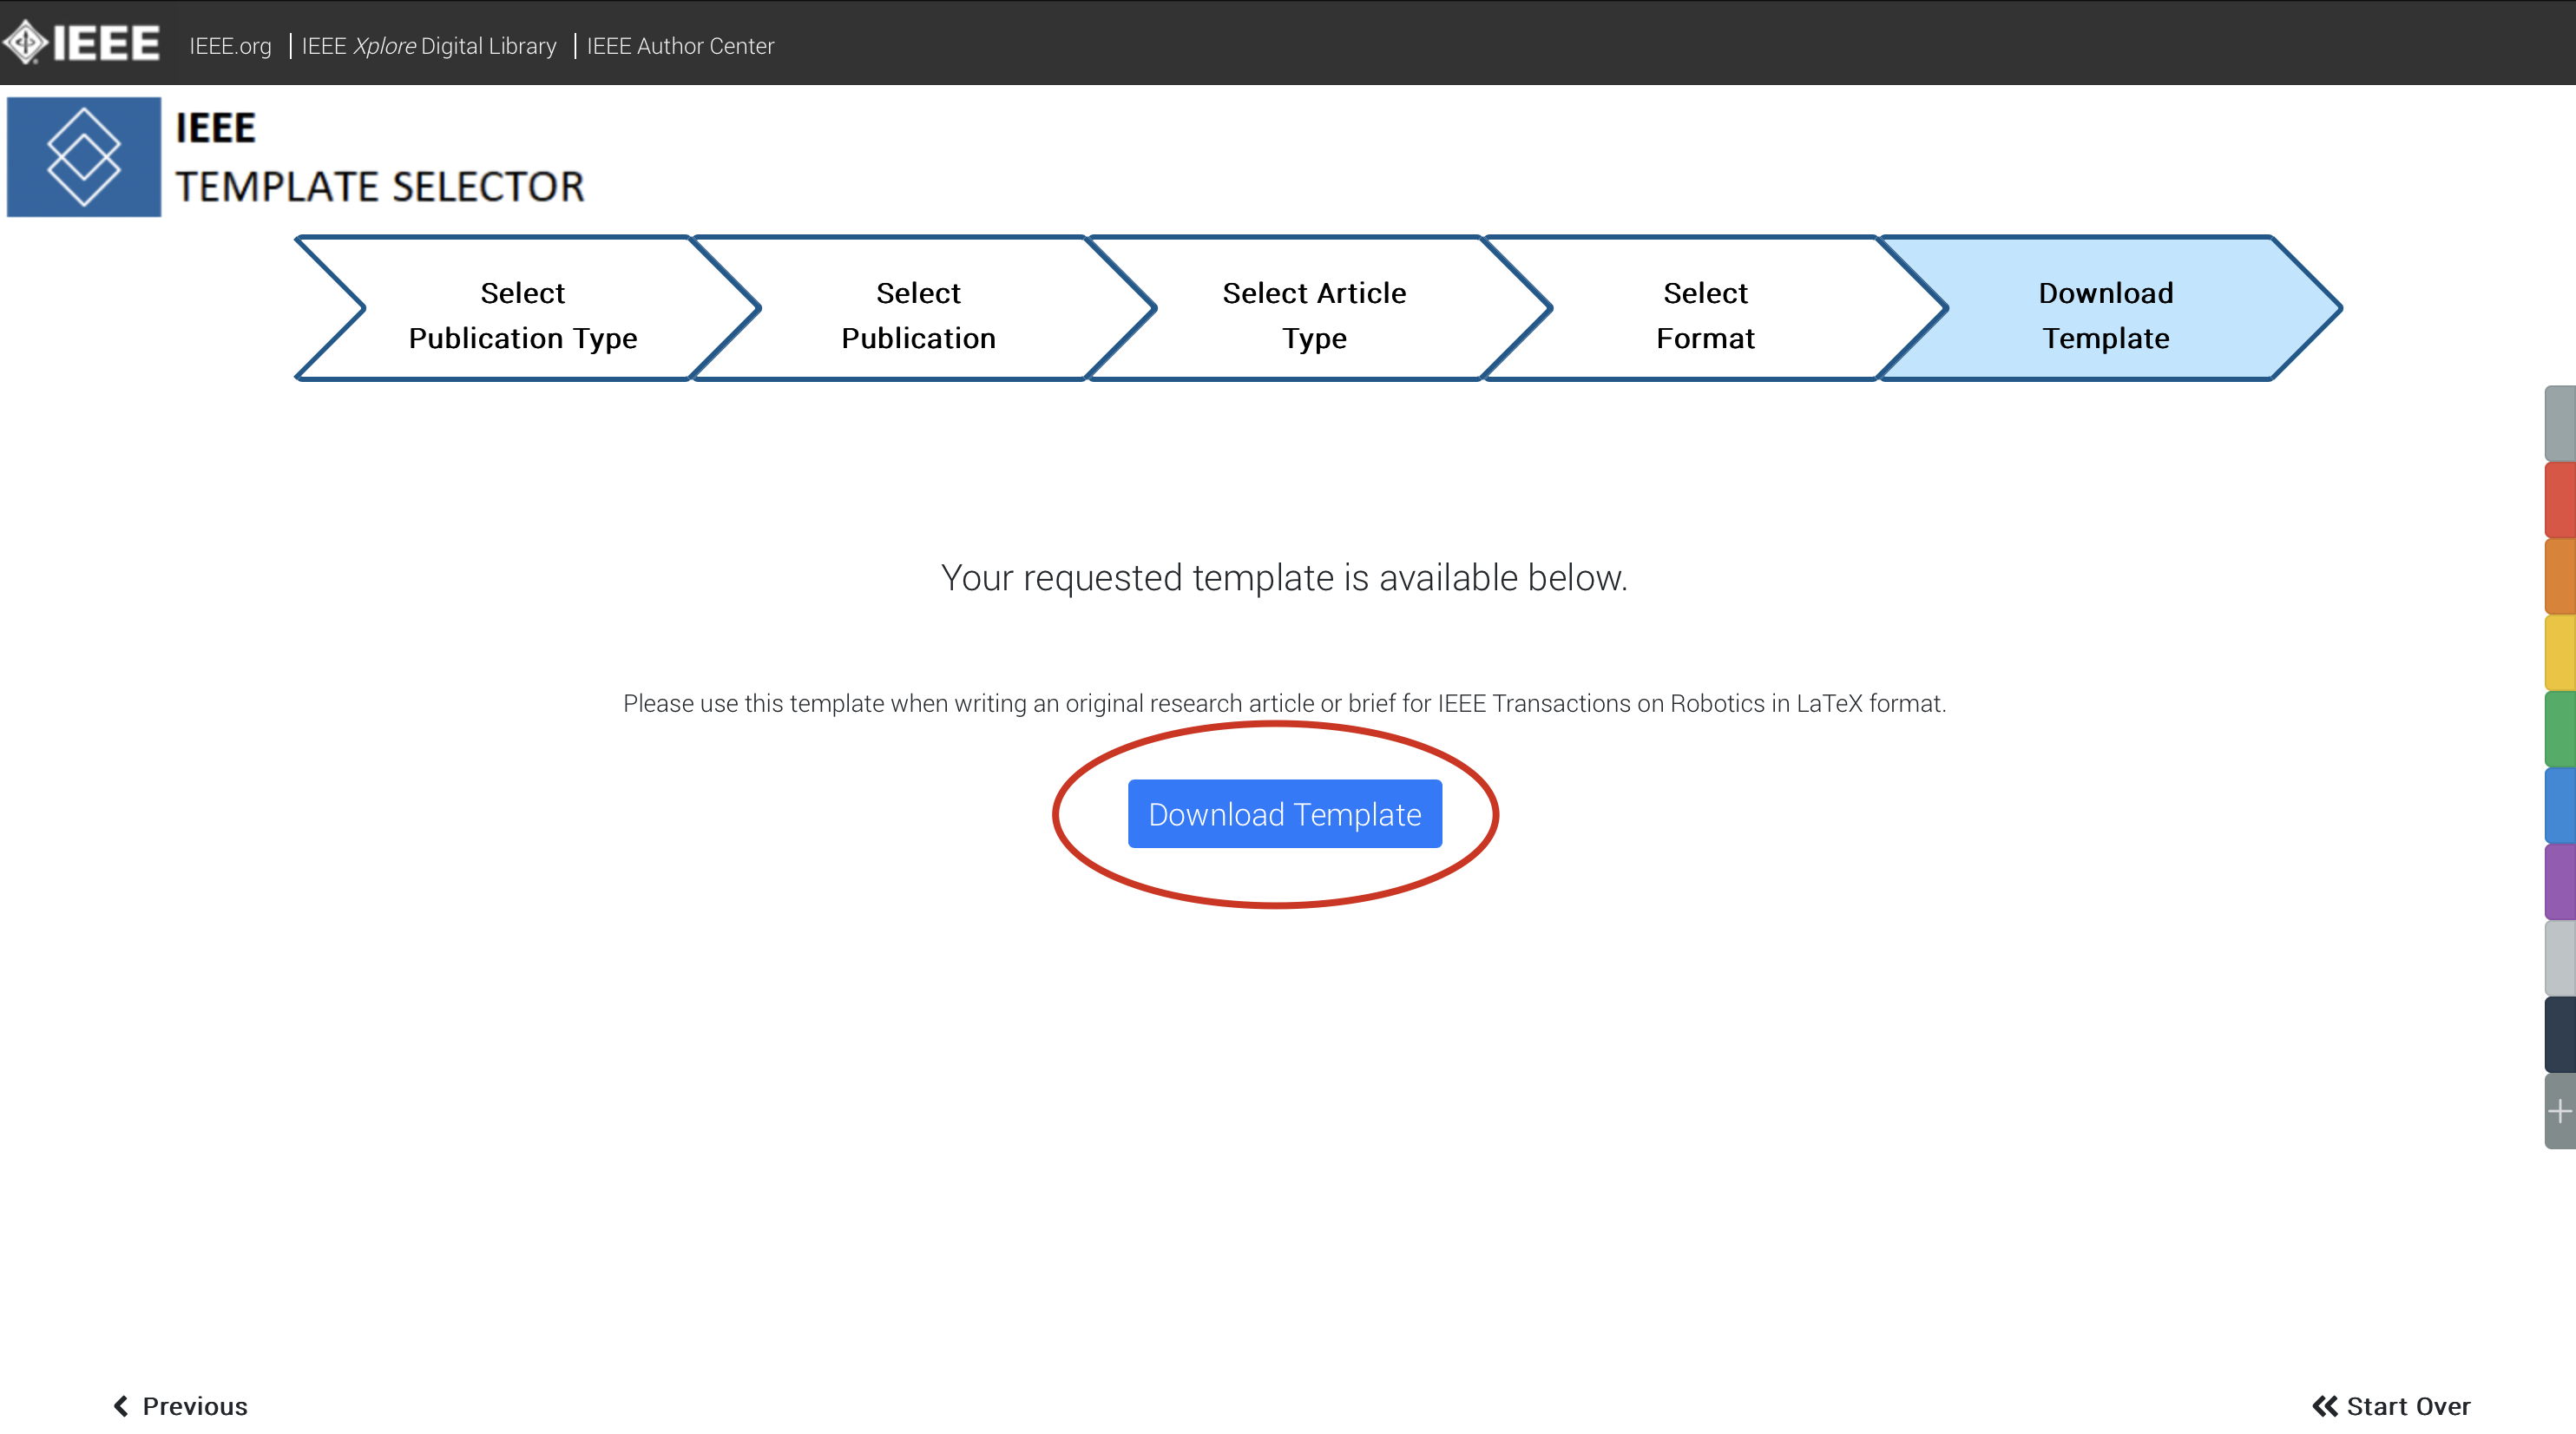Image resolution: width=2576 pixels, height=1434 pixels.
Task: Select the red color tab on right edge
Action: click(2560, 500)
